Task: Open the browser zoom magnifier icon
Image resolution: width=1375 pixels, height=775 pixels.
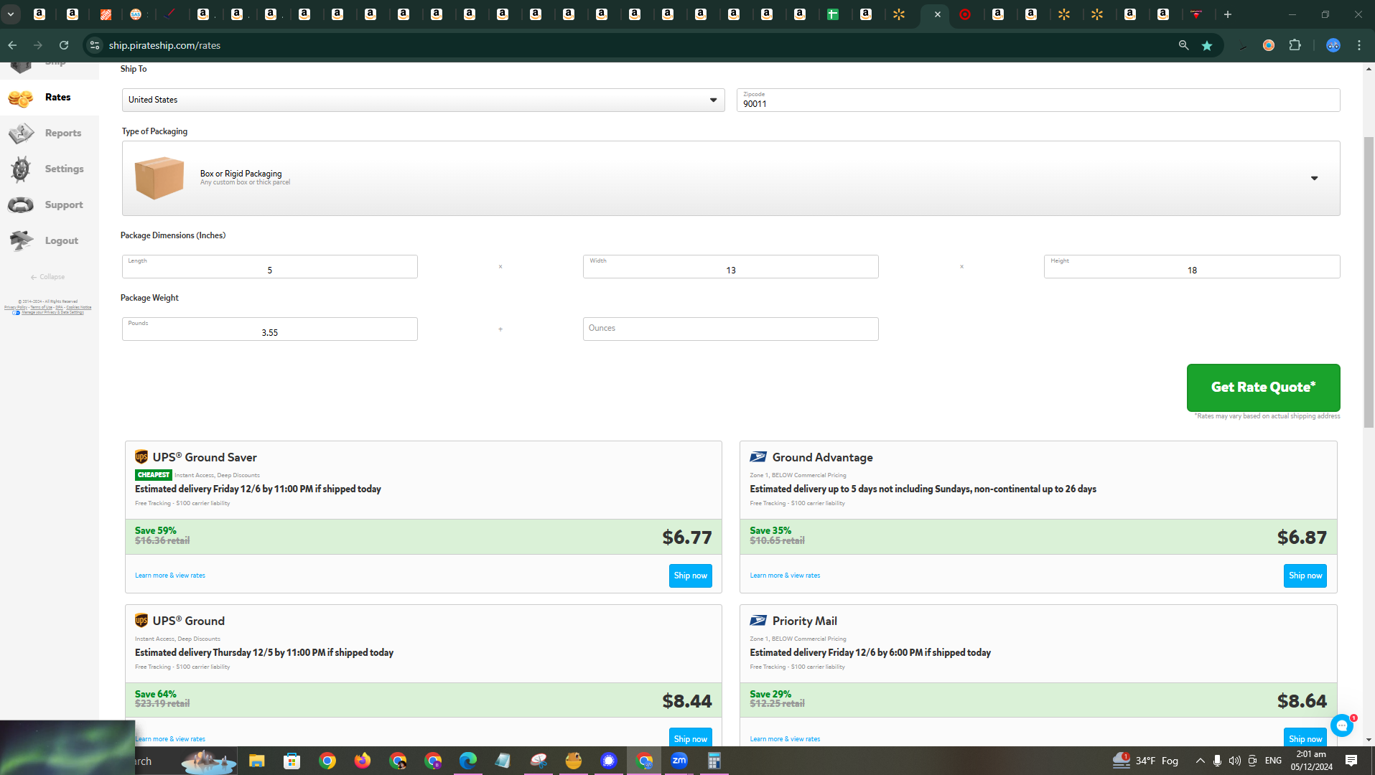Action: 1183,45
